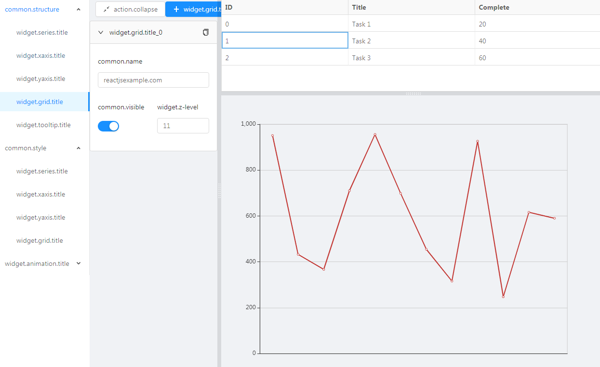Image resolution: width=600 pixels, height=367 pixels.
Task: Select widget.tooltip.title in the sidebar
Action: coord(41,125)
